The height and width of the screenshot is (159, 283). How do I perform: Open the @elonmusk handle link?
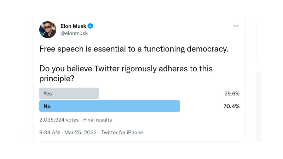click(74, 33)
